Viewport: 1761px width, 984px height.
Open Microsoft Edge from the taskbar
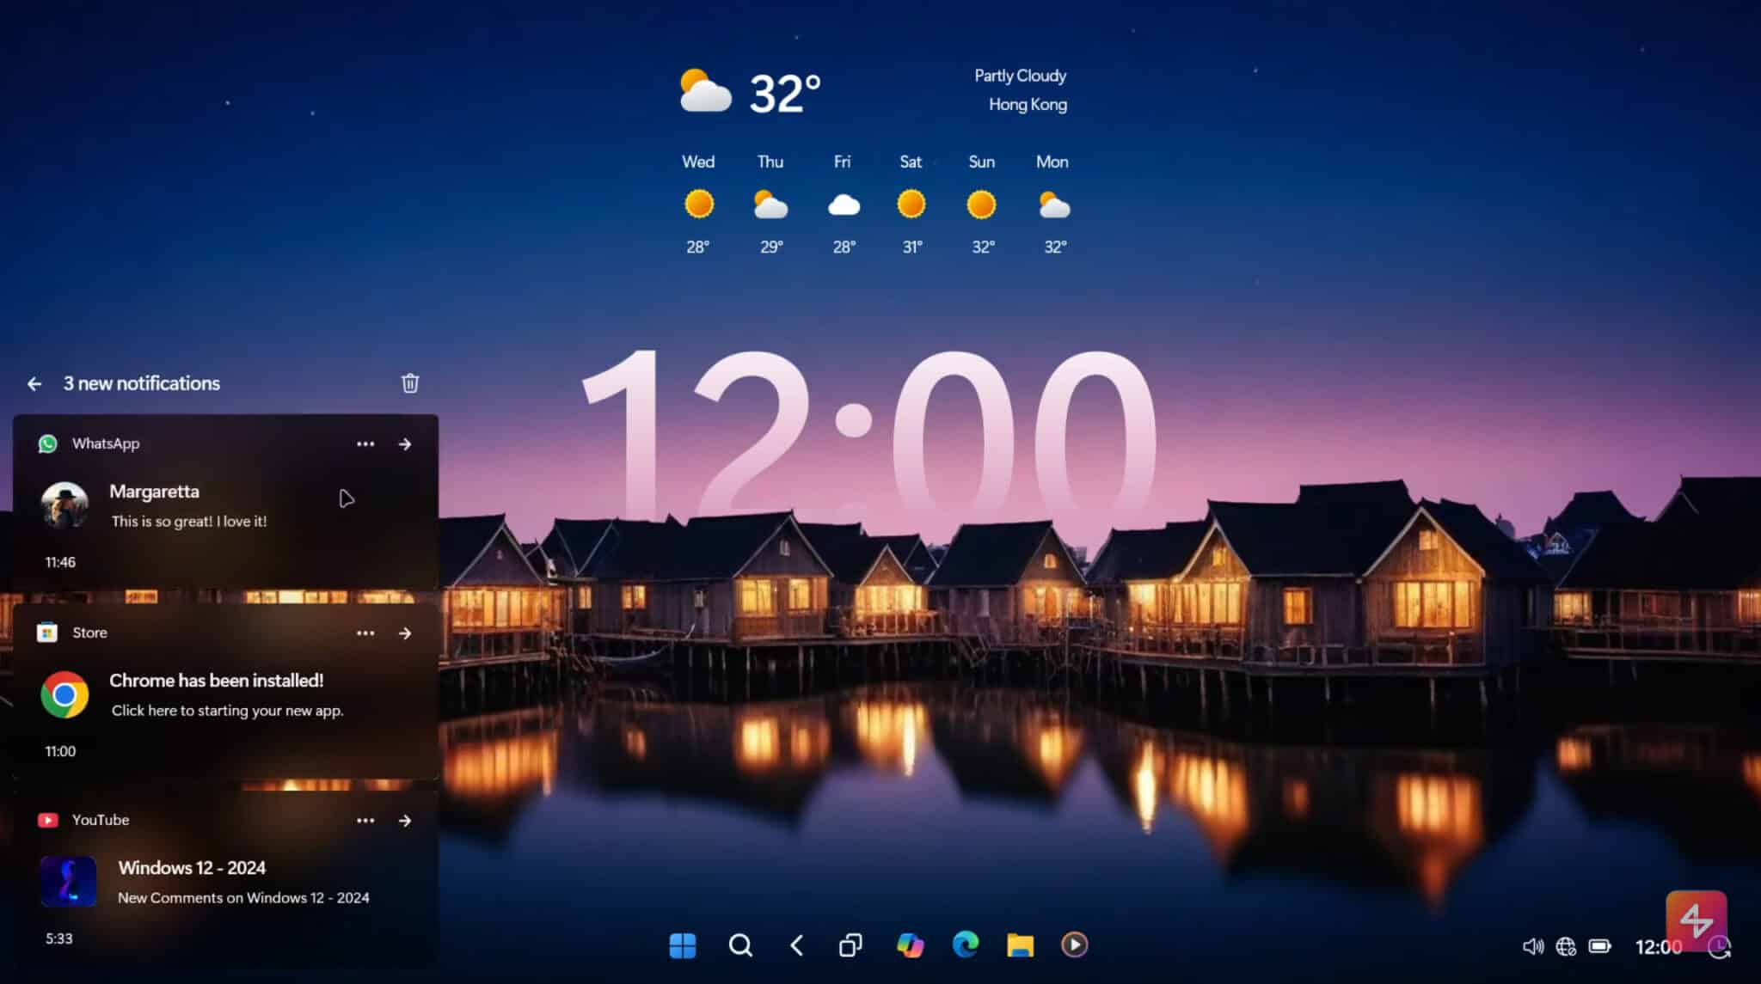pos(966,945)
